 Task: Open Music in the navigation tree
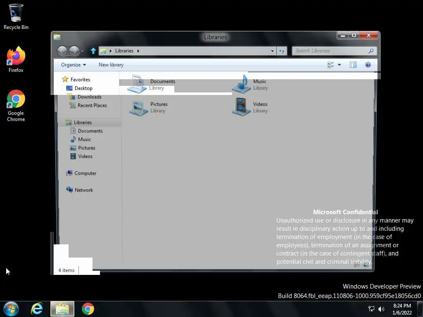81,140
